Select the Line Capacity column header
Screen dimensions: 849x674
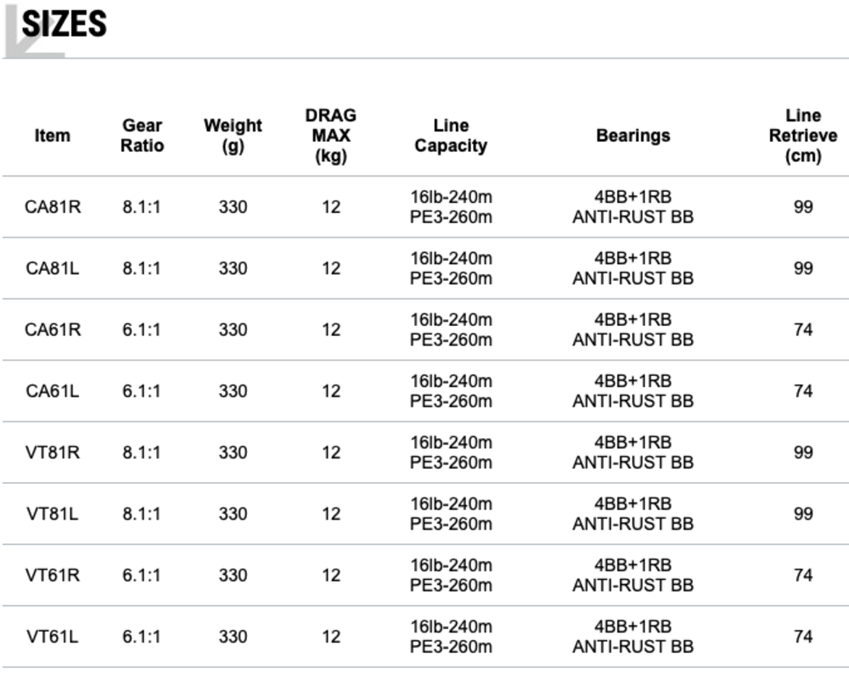click(x=451, y=136)
